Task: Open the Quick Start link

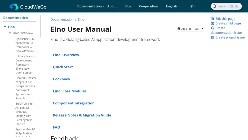Action: [63, 67]
